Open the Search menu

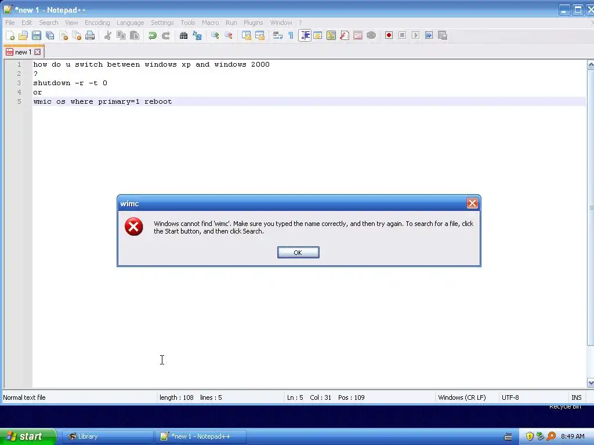pos(49,23)
